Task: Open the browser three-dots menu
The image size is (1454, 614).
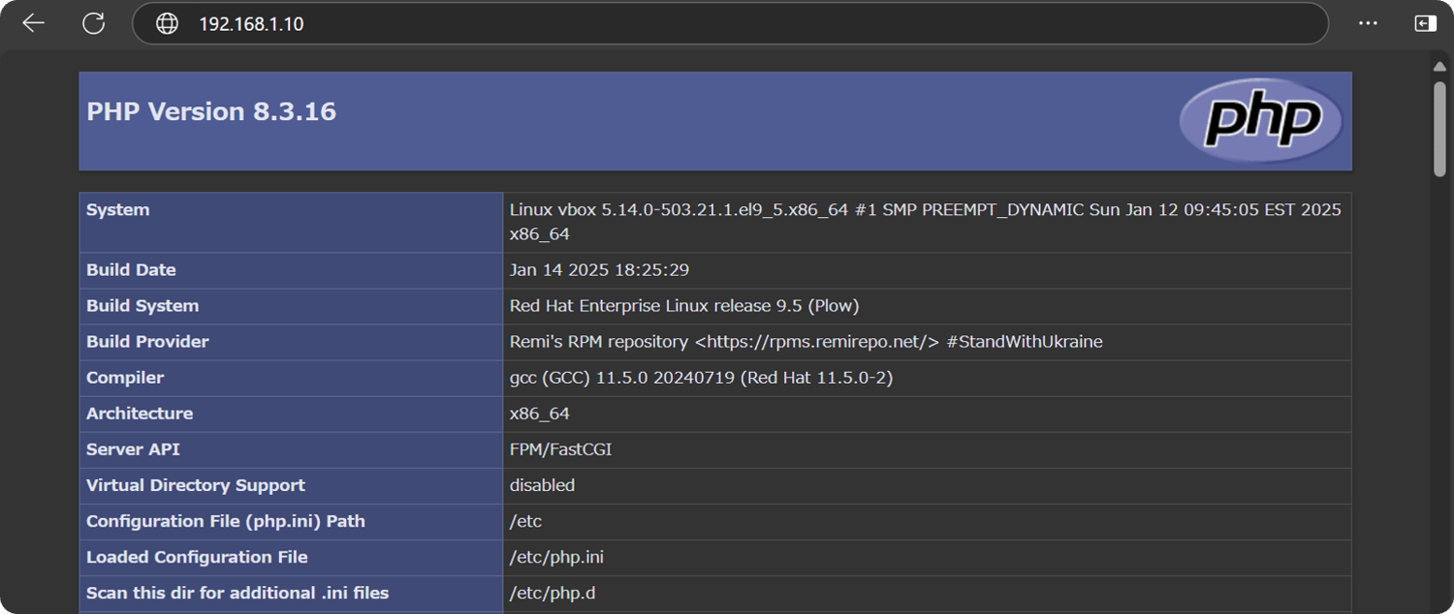Action: (1368, 23)
